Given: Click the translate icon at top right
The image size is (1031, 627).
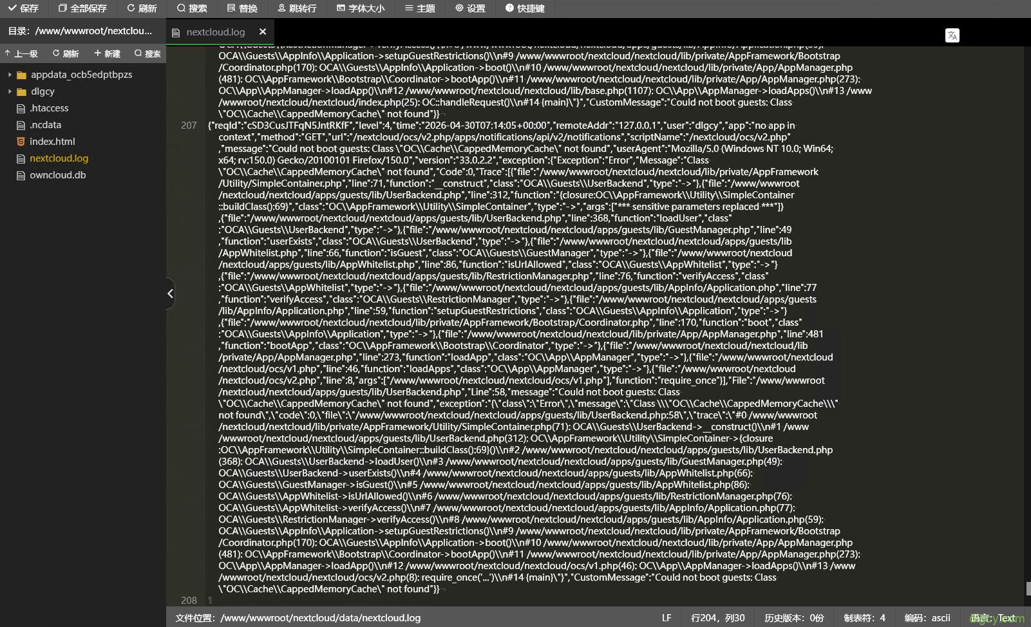Looking at the screenshot, I should tap(952, 35).
